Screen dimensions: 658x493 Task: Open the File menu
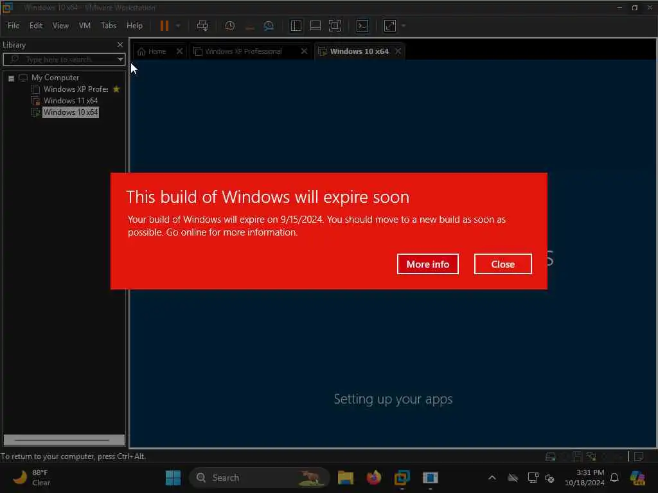click(x=13, y=26)
